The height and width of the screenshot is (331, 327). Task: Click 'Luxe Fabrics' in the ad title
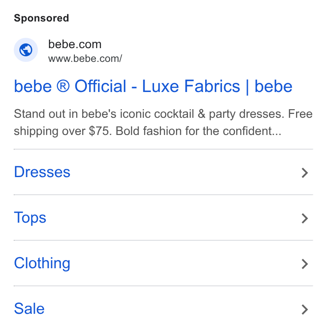191,86
